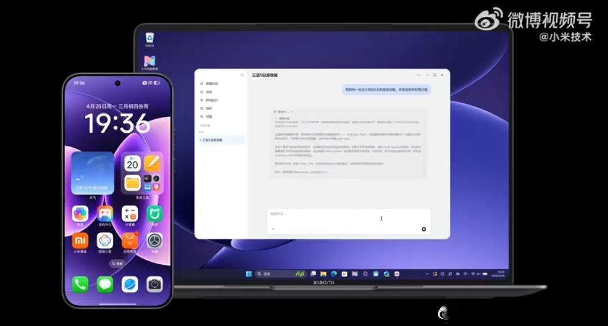The width and height of the screenshot is (608, 326).
Task: Open the blue square app on taskbar
Action: pos(375,274)
